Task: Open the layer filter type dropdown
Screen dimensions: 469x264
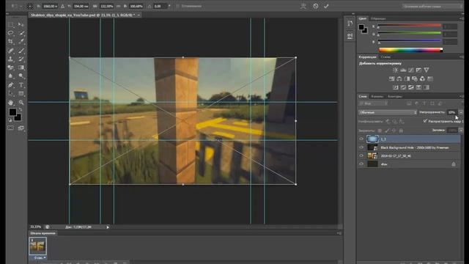Action: pyautogui.click(x=373, y=103)
